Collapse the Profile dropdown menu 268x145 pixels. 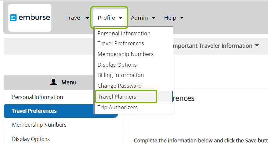[110, 18]
